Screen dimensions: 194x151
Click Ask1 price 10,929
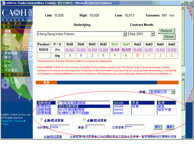tap(126, 50)
